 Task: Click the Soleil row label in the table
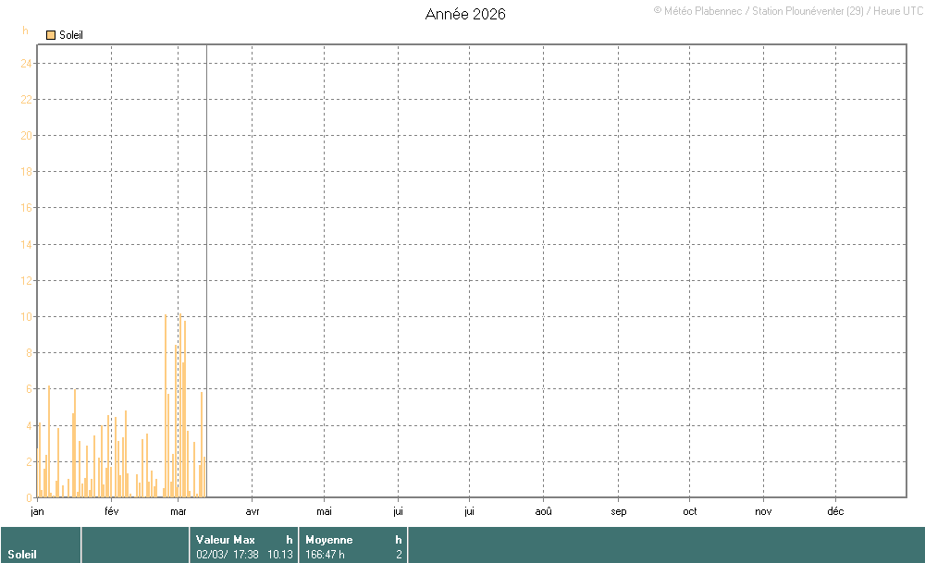(22, 555)
